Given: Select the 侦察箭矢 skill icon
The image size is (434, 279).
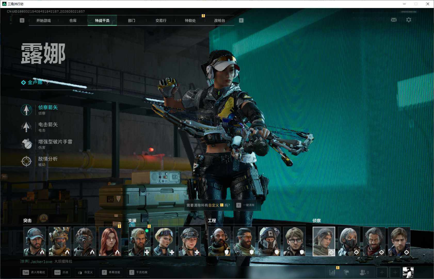Looking at the screenshot, I should pos(26,110).
